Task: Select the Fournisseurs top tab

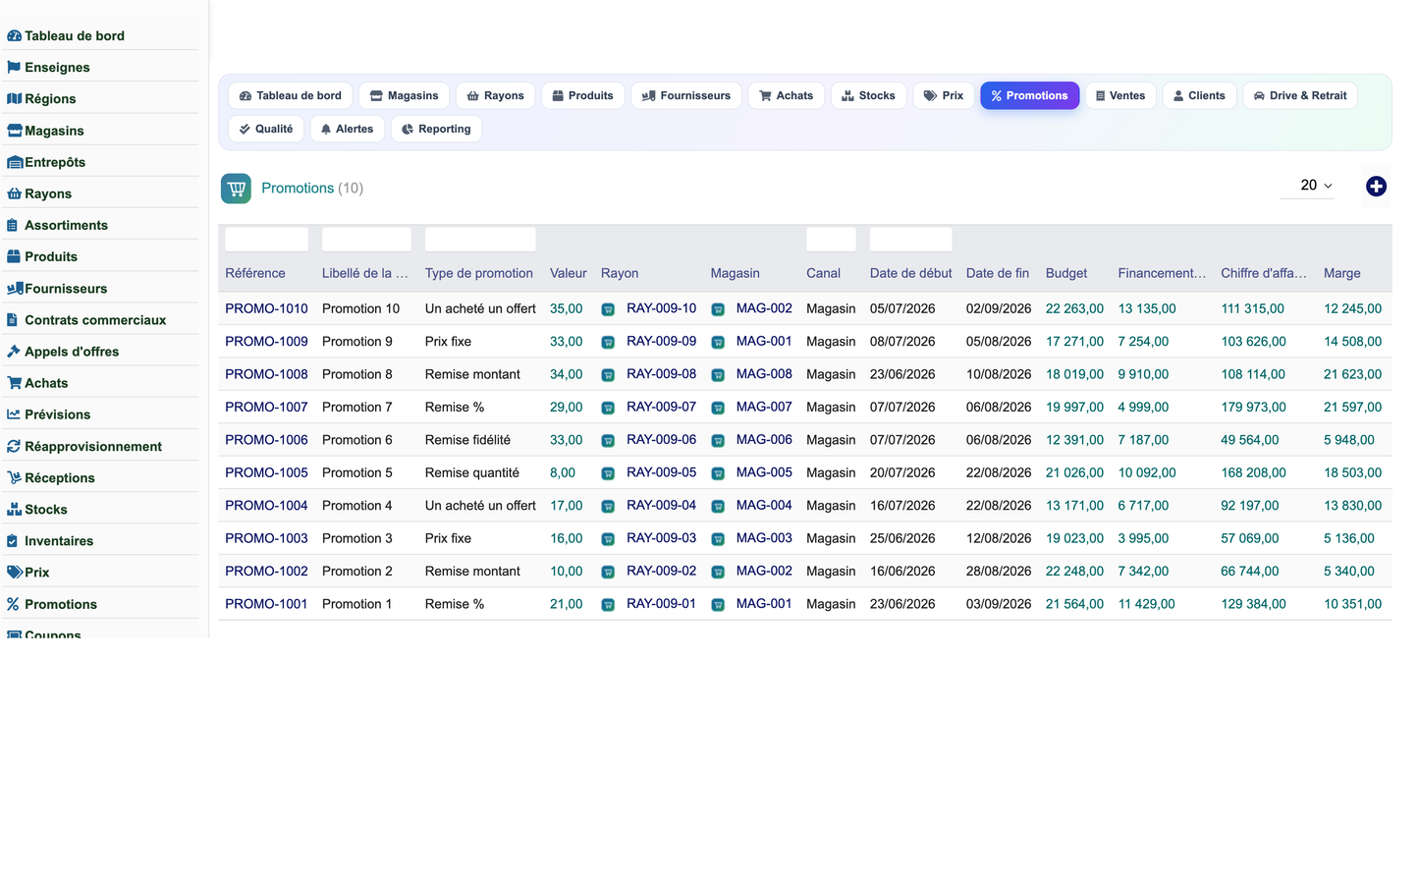Action: (686, 95)
